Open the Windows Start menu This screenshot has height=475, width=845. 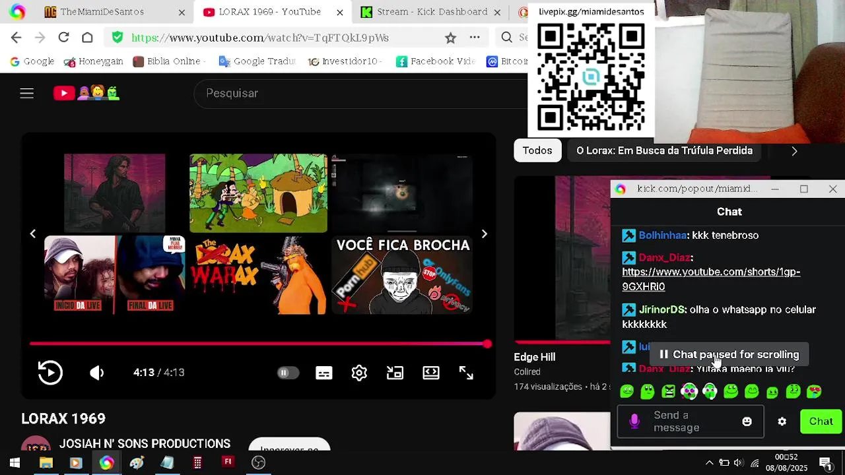click(x=15, y=463)
